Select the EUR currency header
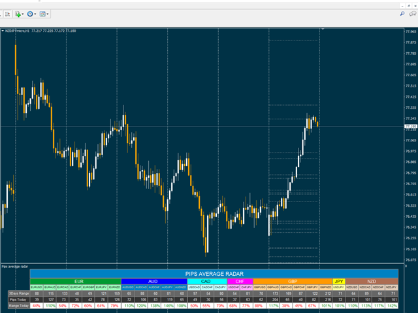 click(x=76, y=281)
